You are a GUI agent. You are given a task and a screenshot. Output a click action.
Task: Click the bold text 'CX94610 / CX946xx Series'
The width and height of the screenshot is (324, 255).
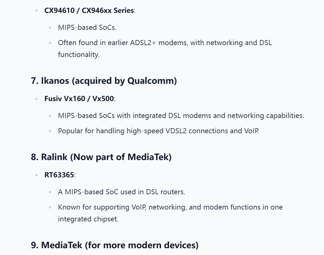[x=89, y=11]
